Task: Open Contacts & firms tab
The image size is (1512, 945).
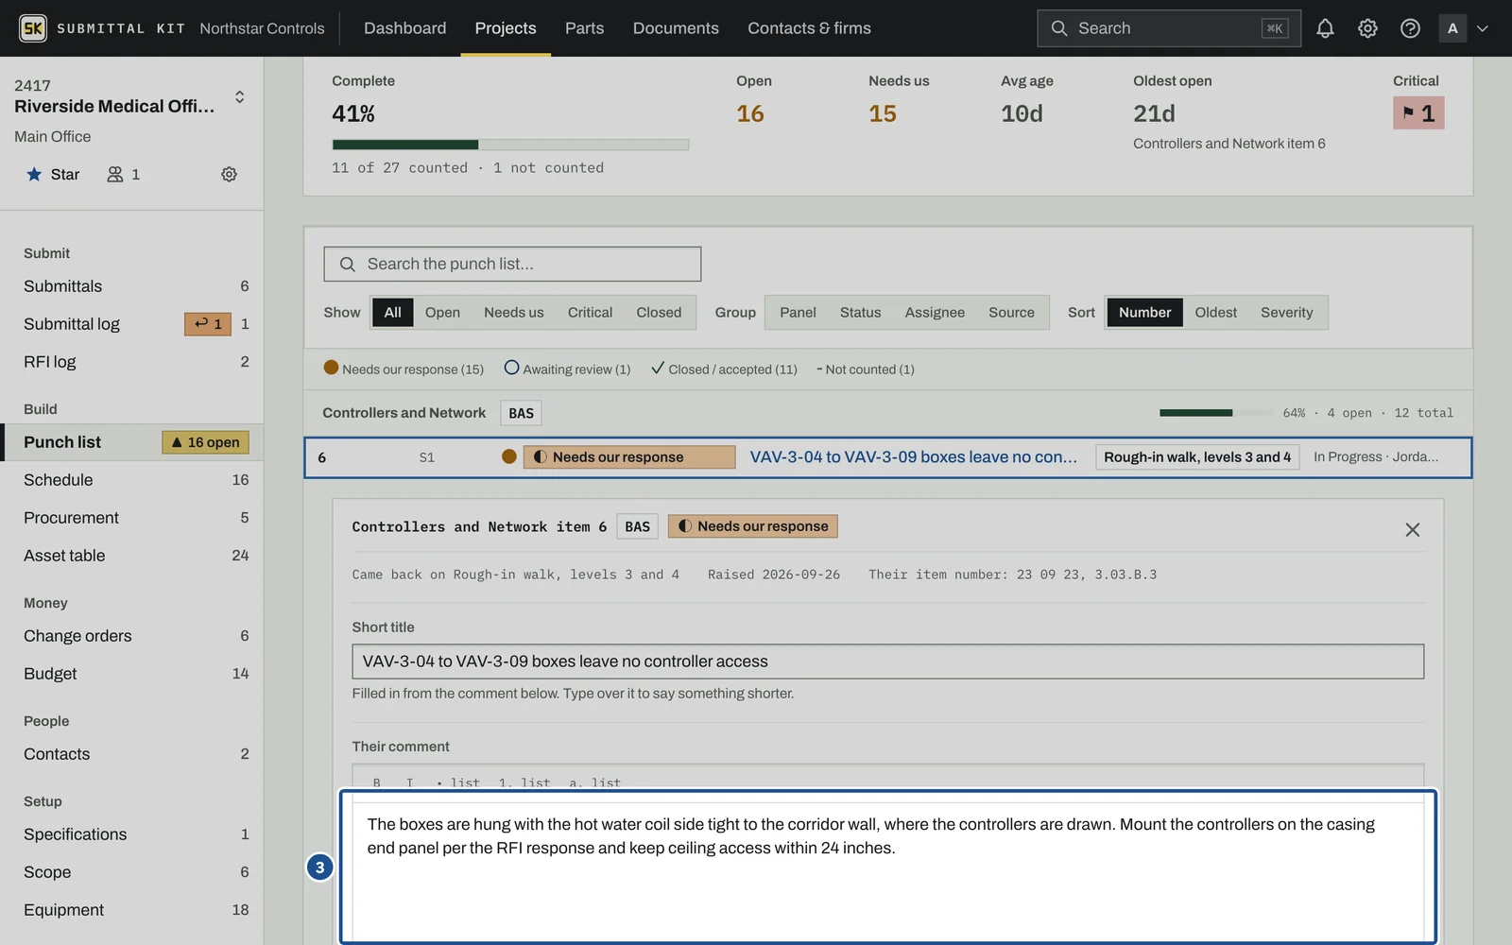Action: [x=809, y=28]
